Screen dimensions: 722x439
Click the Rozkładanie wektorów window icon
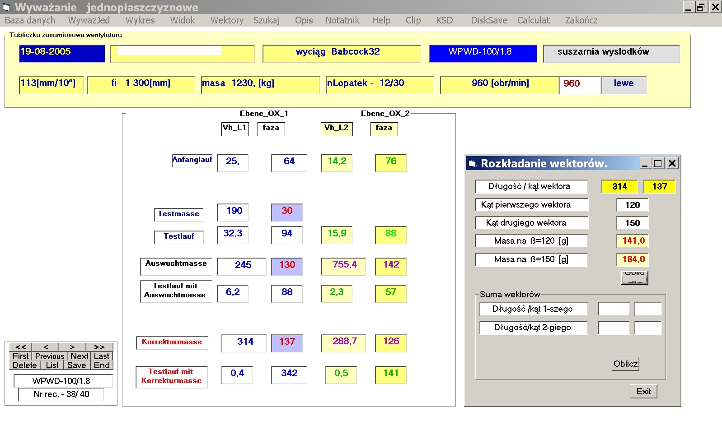473,163
